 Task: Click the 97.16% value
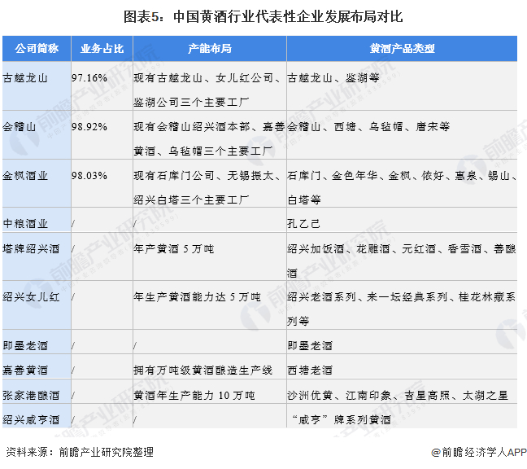click(x=89, y=78)
